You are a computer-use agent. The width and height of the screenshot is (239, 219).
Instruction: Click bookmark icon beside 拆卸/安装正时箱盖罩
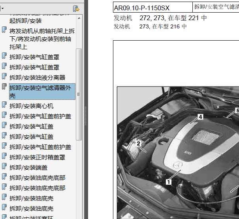(x=4, y=156)
